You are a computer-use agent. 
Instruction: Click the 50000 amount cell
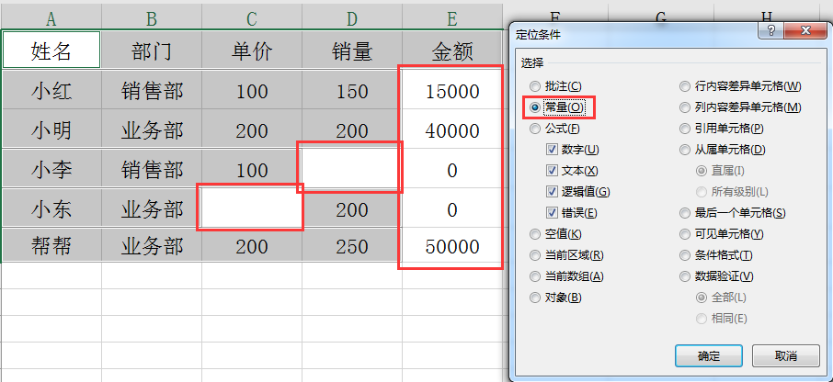452,246
